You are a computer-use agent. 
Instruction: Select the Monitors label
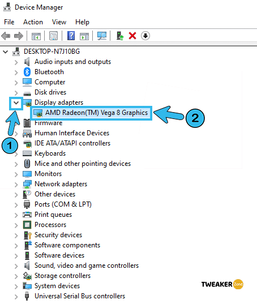point(48,174)
